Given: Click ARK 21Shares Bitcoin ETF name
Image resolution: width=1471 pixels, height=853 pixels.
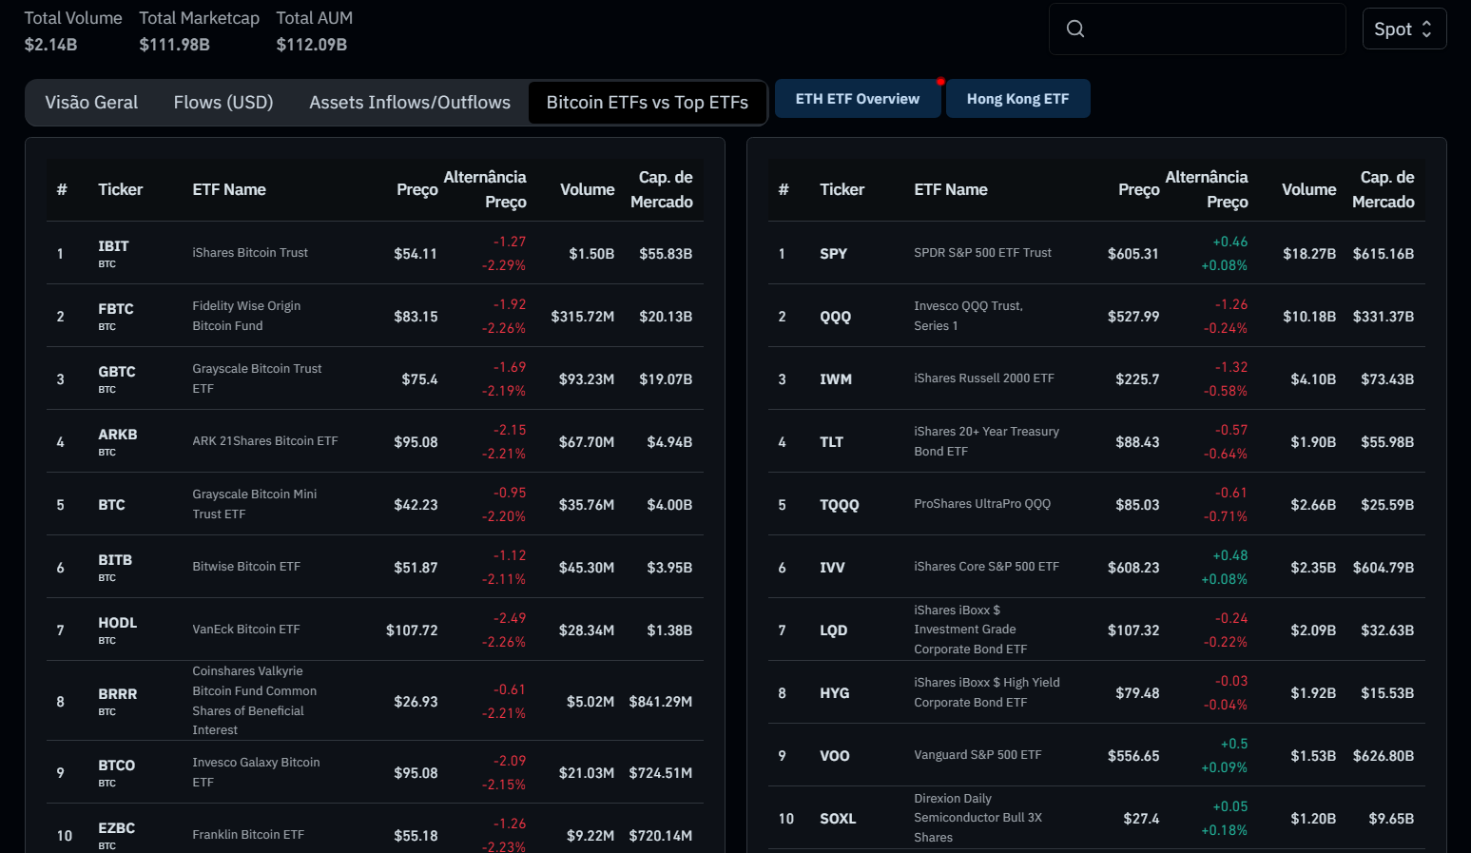Looking at the screenshot, I should (x=265, y=441).
